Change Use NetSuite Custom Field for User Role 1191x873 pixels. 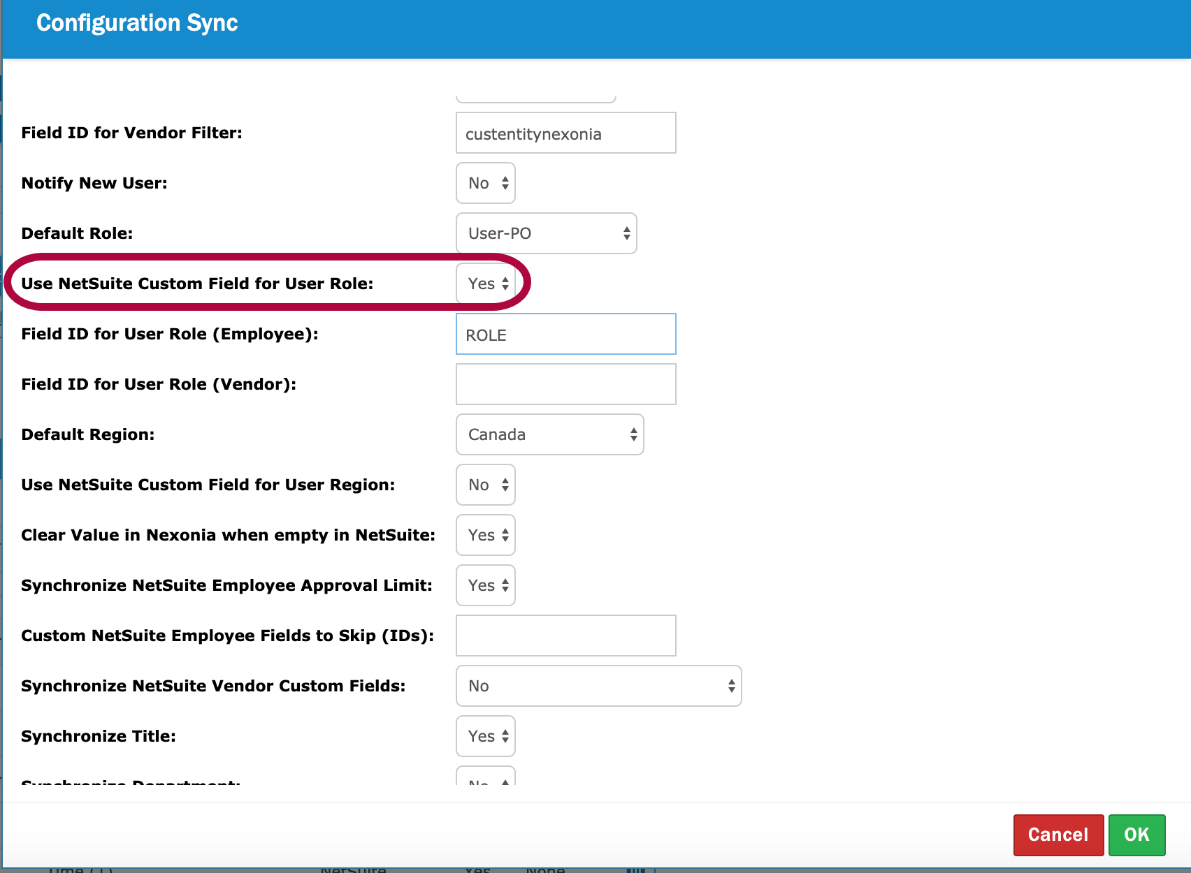(x=486, y=284)
